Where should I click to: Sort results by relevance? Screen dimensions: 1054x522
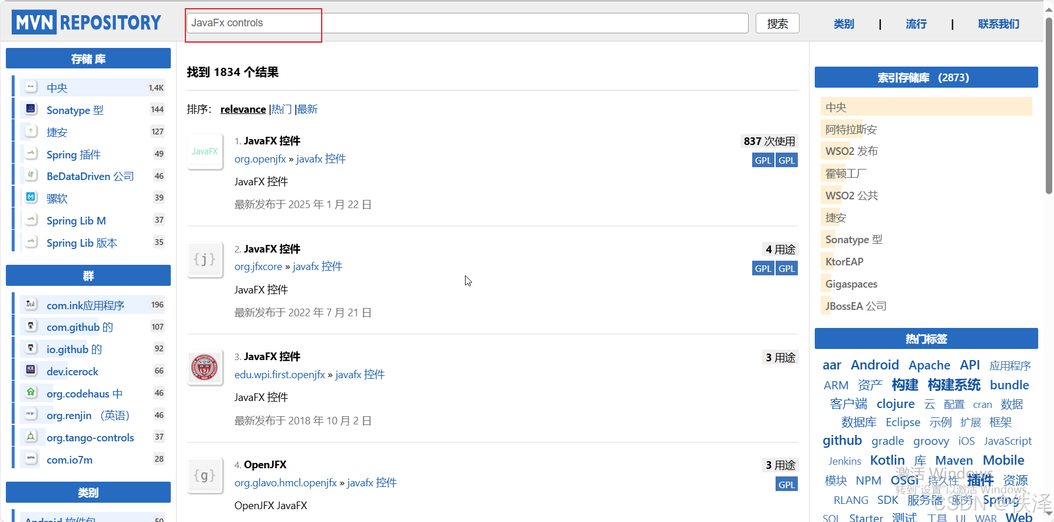point(243,109)
